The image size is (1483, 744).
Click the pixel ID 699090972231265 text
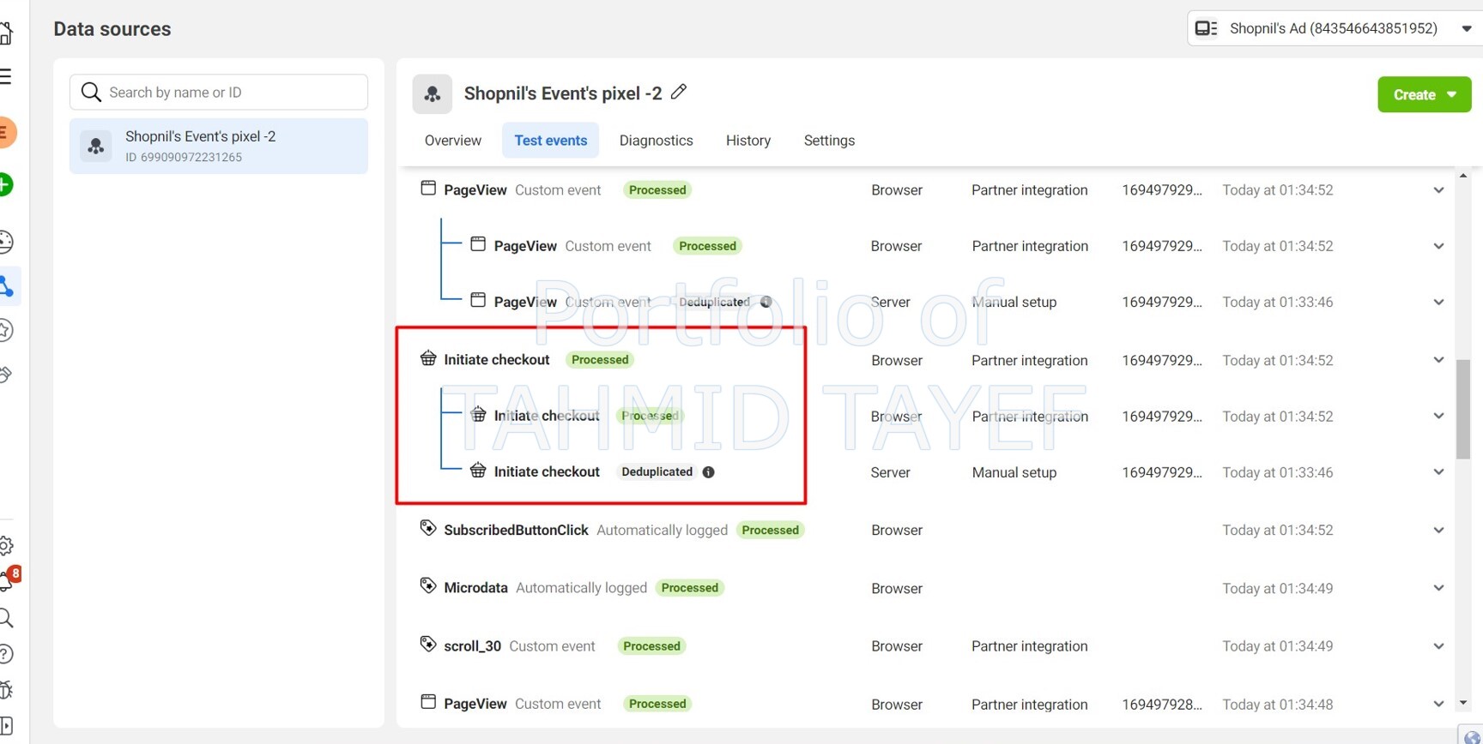coord(184,158)
